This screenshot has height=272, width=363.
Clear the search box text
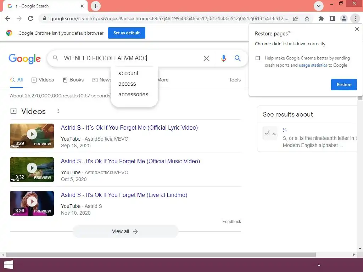tap(206, 58)
